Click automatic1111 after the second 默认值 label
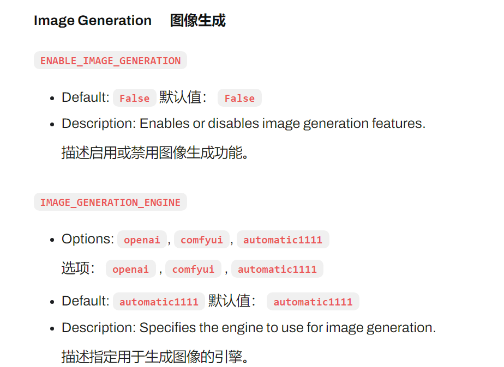 coord(313,302)
